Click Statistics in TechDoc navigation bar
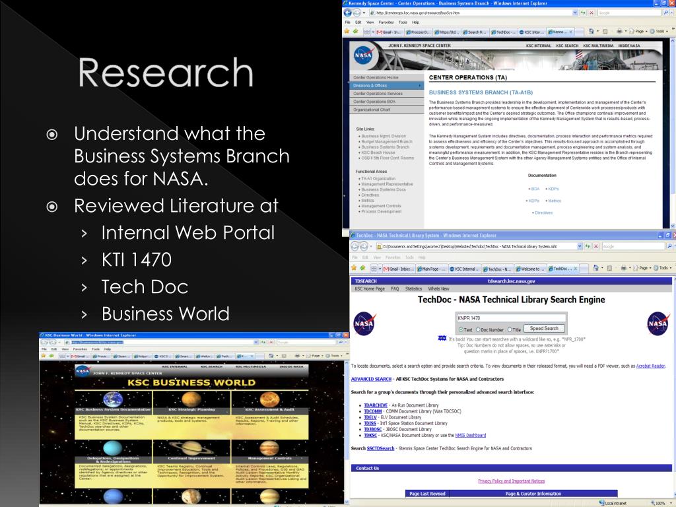 pyautogui.click(x=413, y=288)
